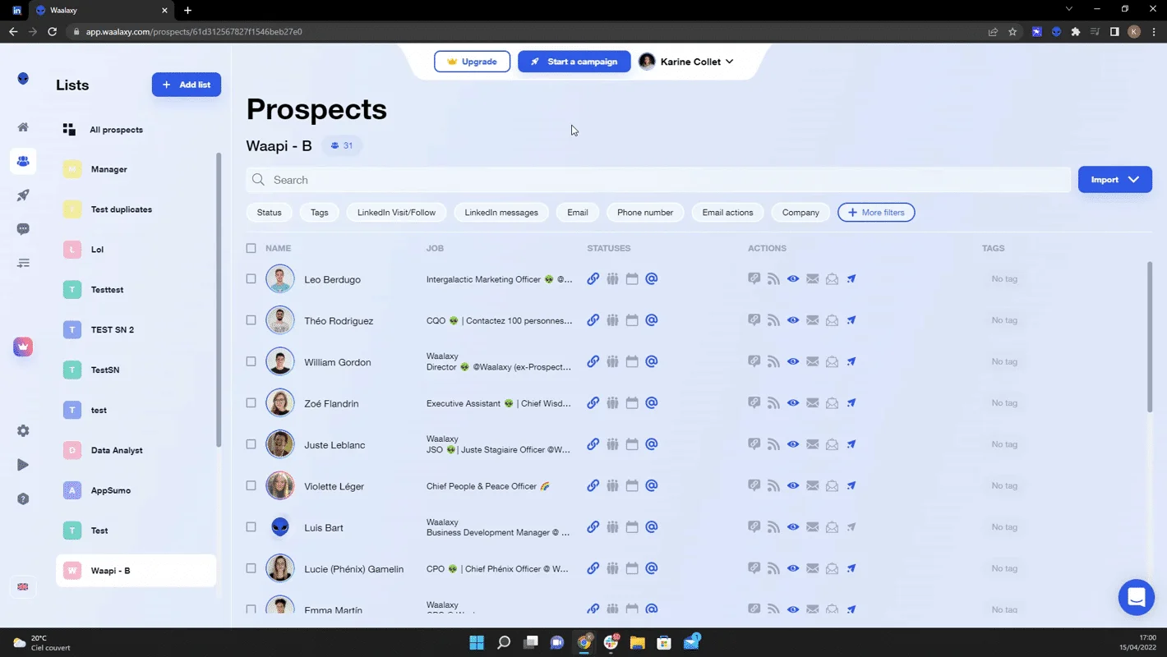Check Lucie (Phénix) Gamelin's row checkbox

click(x=251, y=568)
